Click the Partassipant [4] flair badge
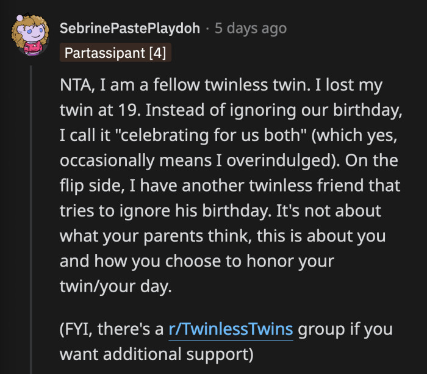427x374 pixels. pos(116,53)
